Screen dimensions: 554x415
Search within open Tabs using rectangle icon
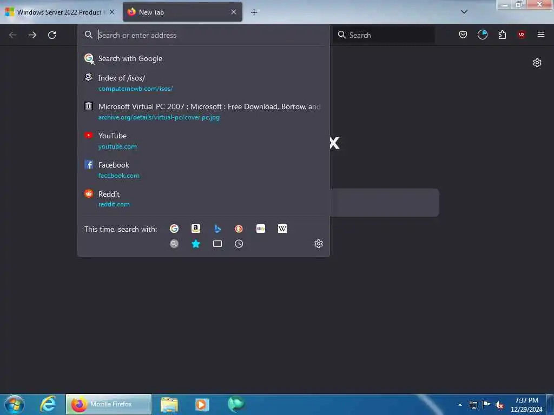coord(217,244)
